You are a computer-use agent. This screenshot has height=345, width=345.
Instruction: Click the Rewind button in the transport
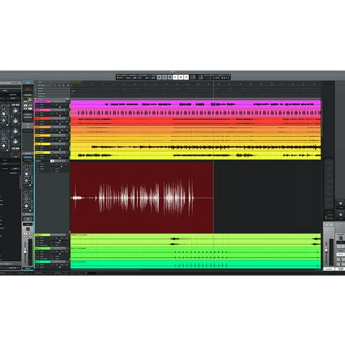159,77
